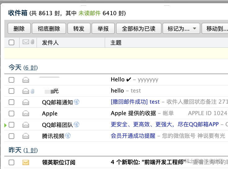228x169 pixels.
Task: Toggle the select-all checkbox in the header
Action: click(x=11, y=42)
